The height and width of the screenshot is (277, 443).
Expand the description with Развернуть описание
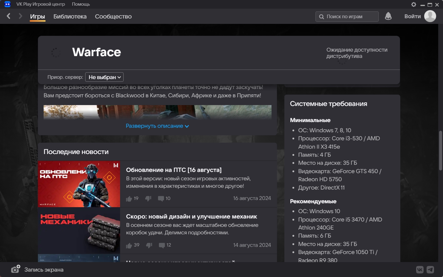[157, 126]
